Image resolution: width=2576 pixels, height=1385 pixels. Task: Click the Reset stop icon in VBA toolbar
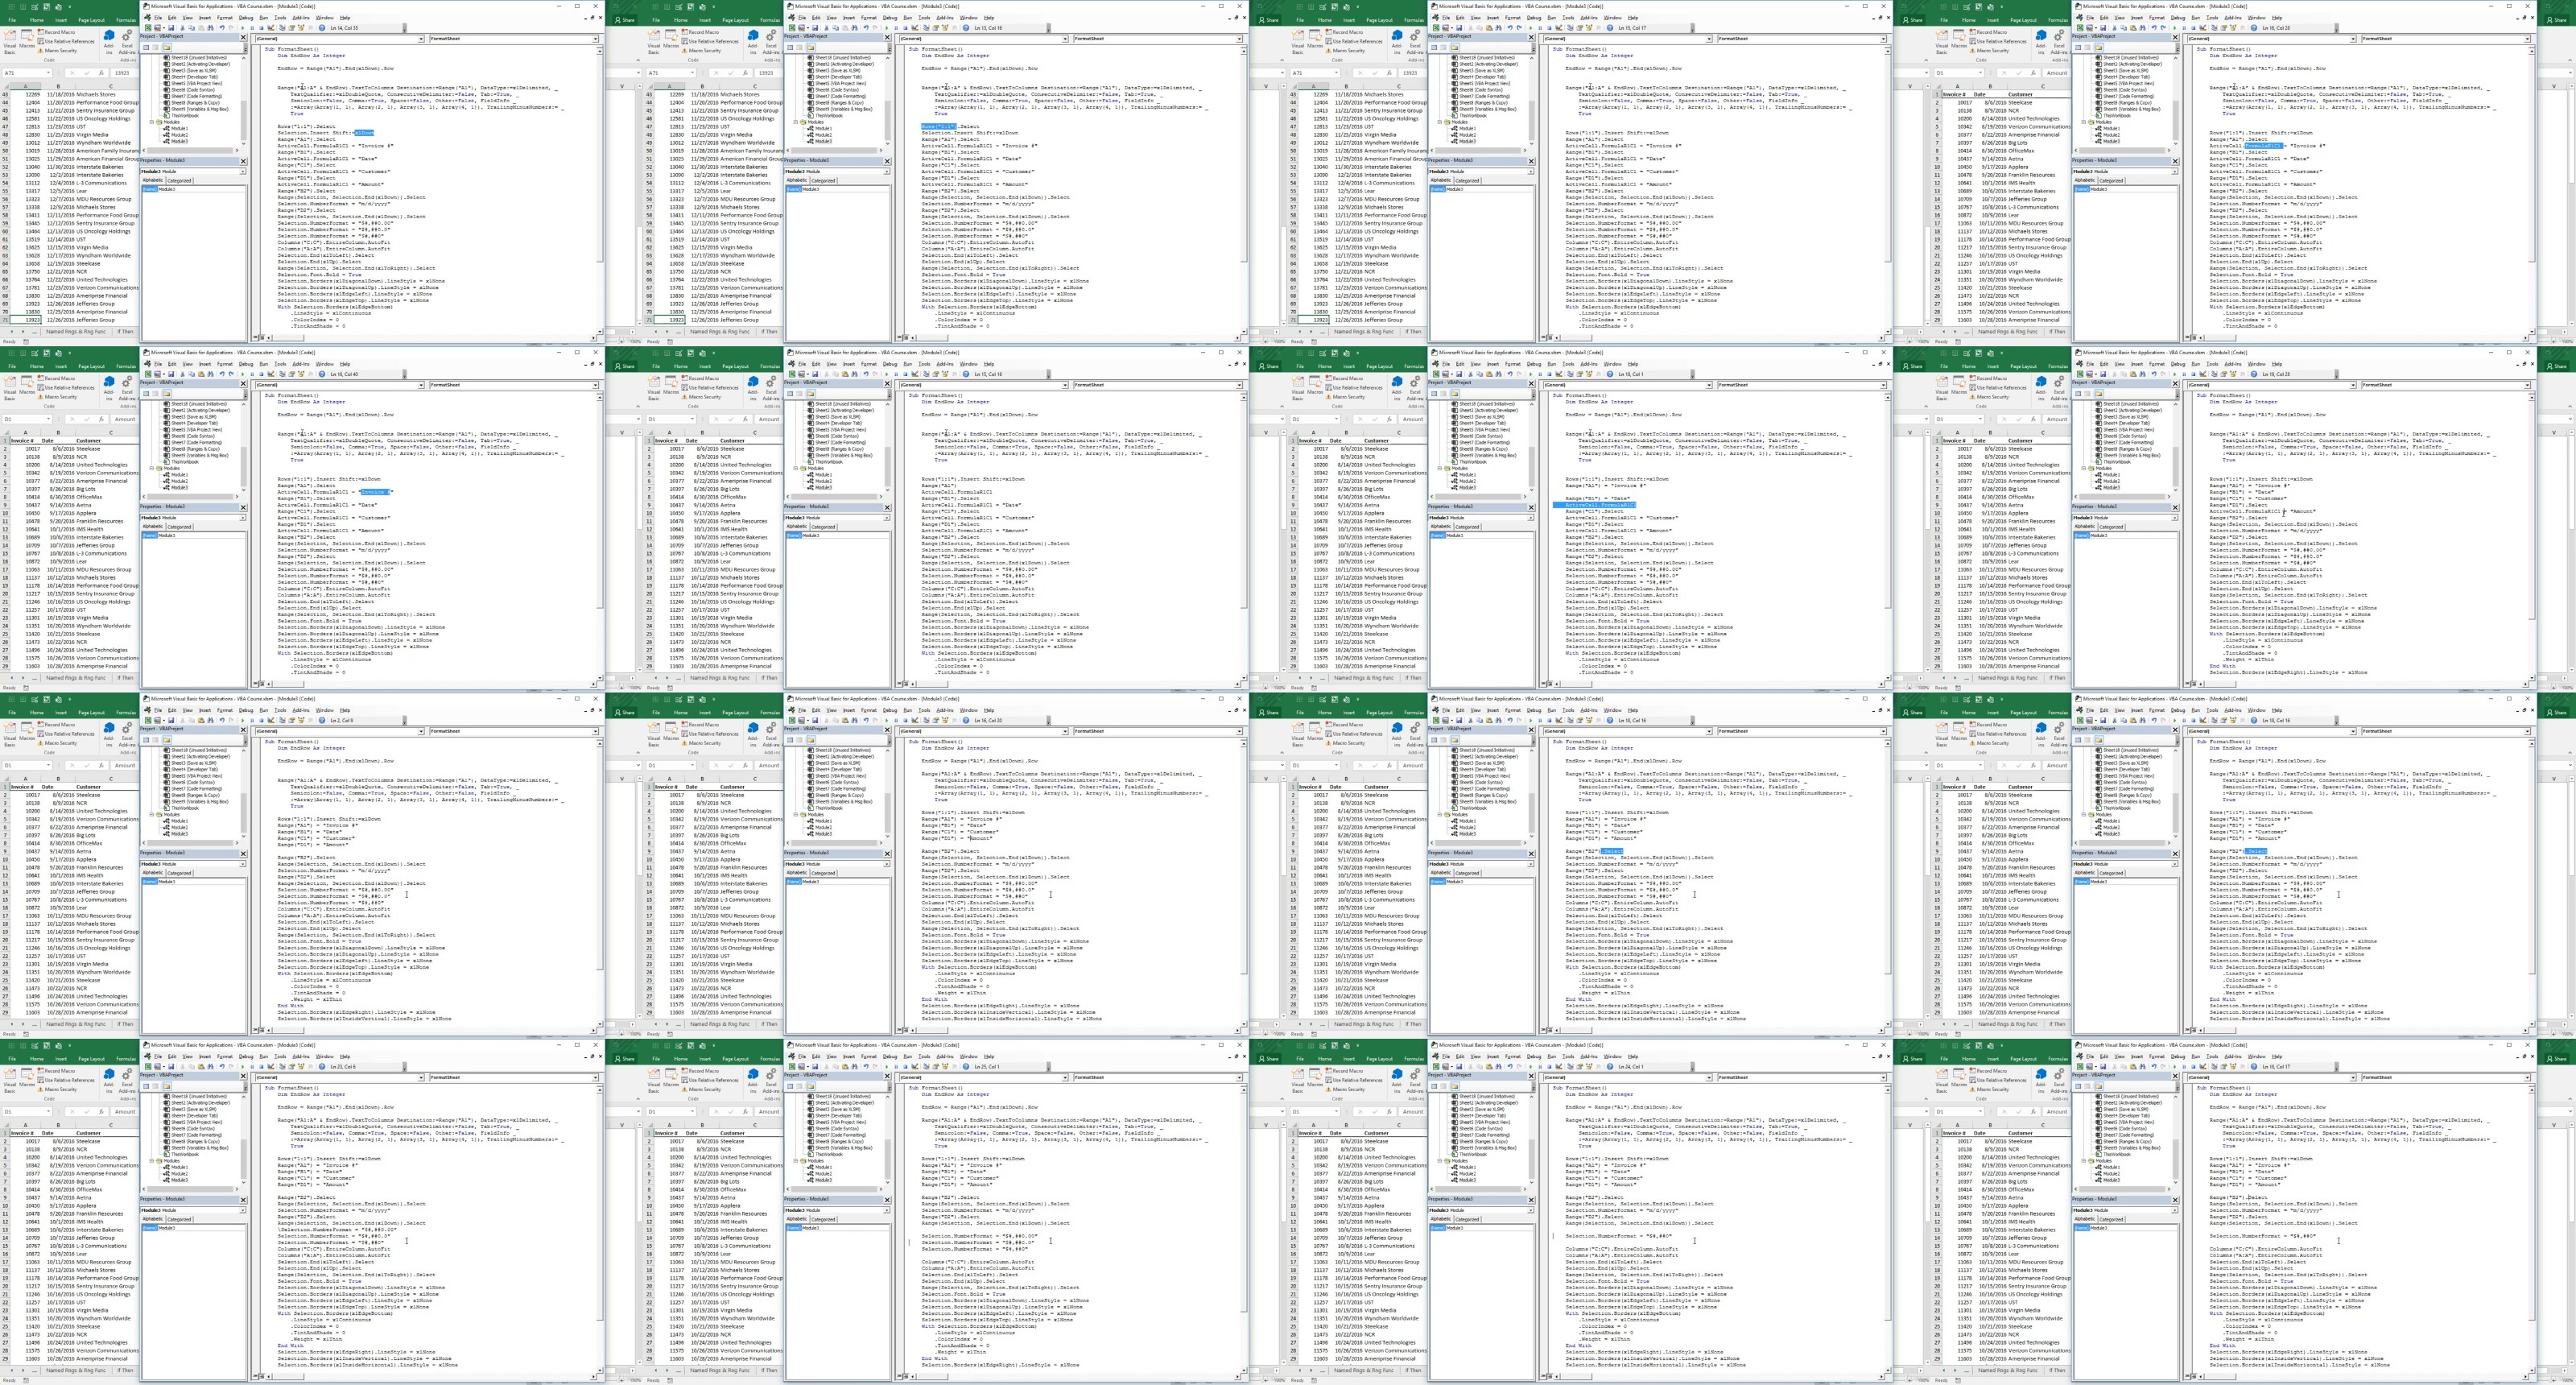[262, 28]
